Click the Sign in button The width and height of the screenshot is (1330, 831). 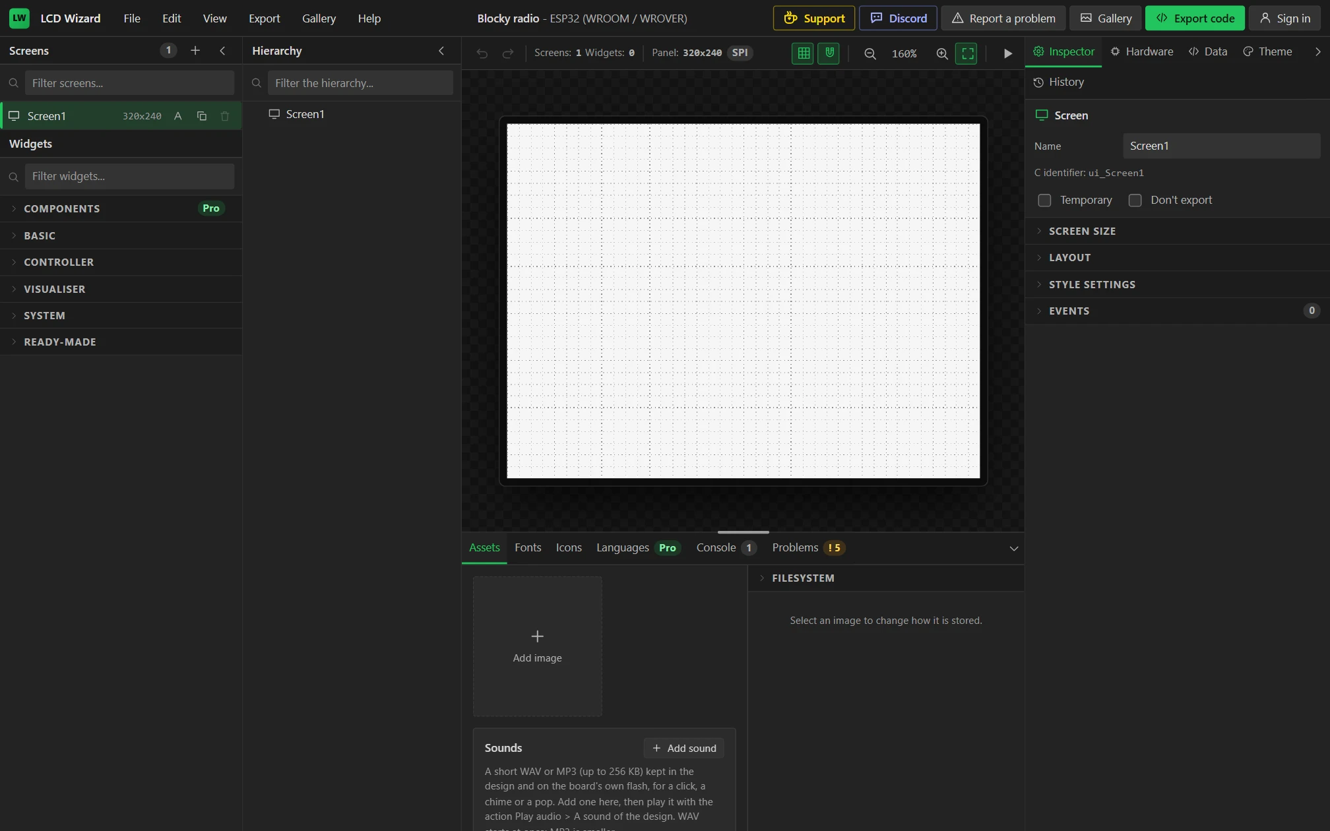1284,18
